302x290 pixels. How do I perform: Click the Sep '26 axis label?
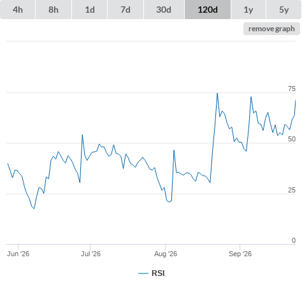point(240,254)
